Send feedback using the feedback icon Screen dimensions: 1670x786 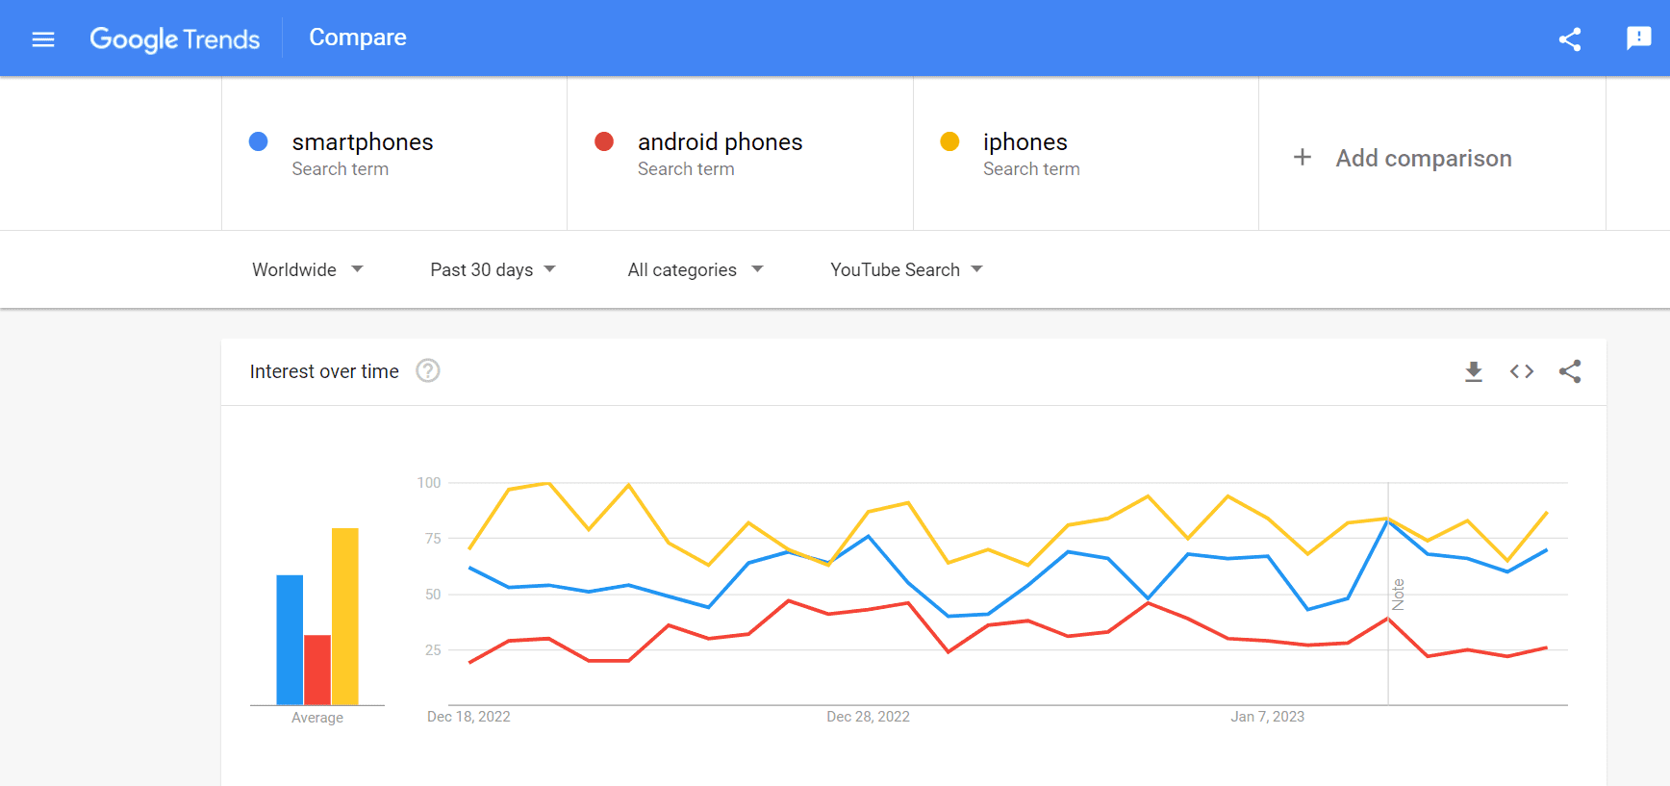pos(1638,38)
